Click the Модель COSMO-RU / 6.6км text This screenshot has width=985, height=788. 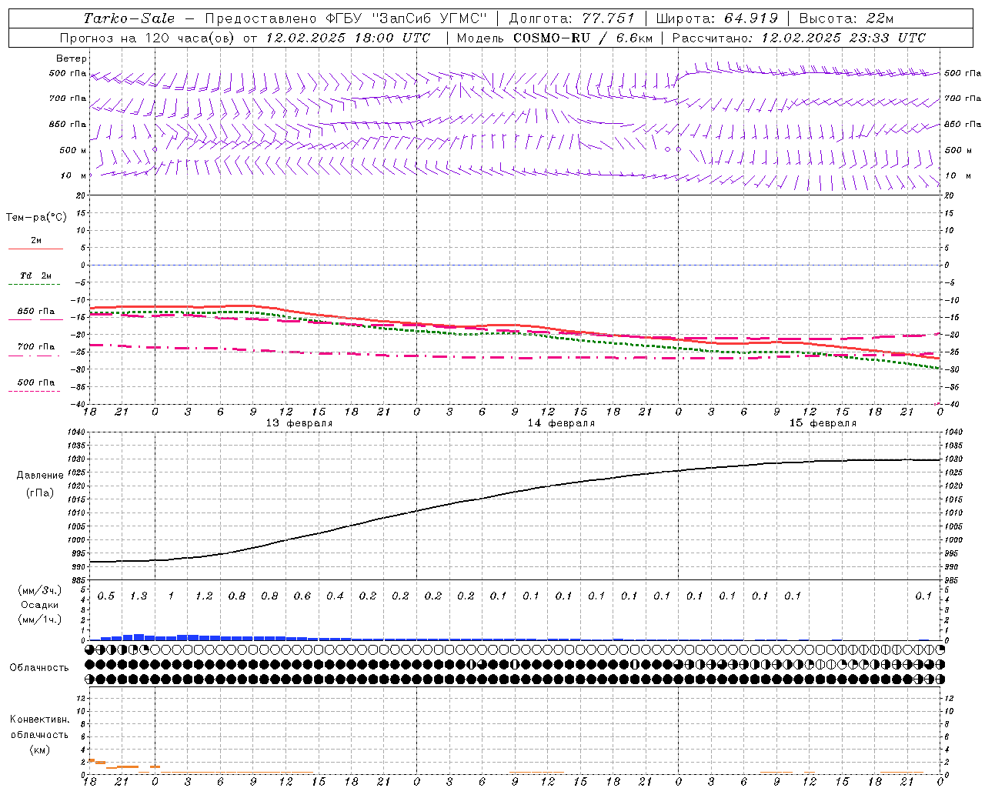[x=554, y=38]
